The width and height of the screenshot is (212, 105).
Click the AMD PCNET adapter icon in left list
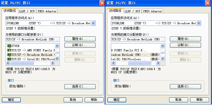point(9,50)
